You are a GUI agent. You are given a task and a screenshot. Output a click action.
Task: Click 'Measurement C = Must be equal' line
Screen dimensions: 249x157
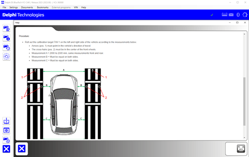tap(55, 60)
